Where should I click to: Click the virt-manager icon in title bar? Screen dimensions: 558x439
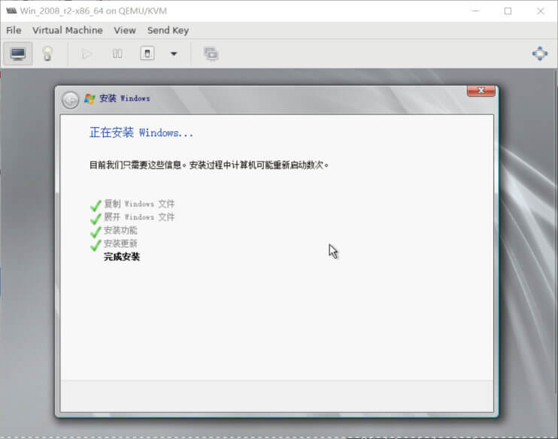pos(11,11)
